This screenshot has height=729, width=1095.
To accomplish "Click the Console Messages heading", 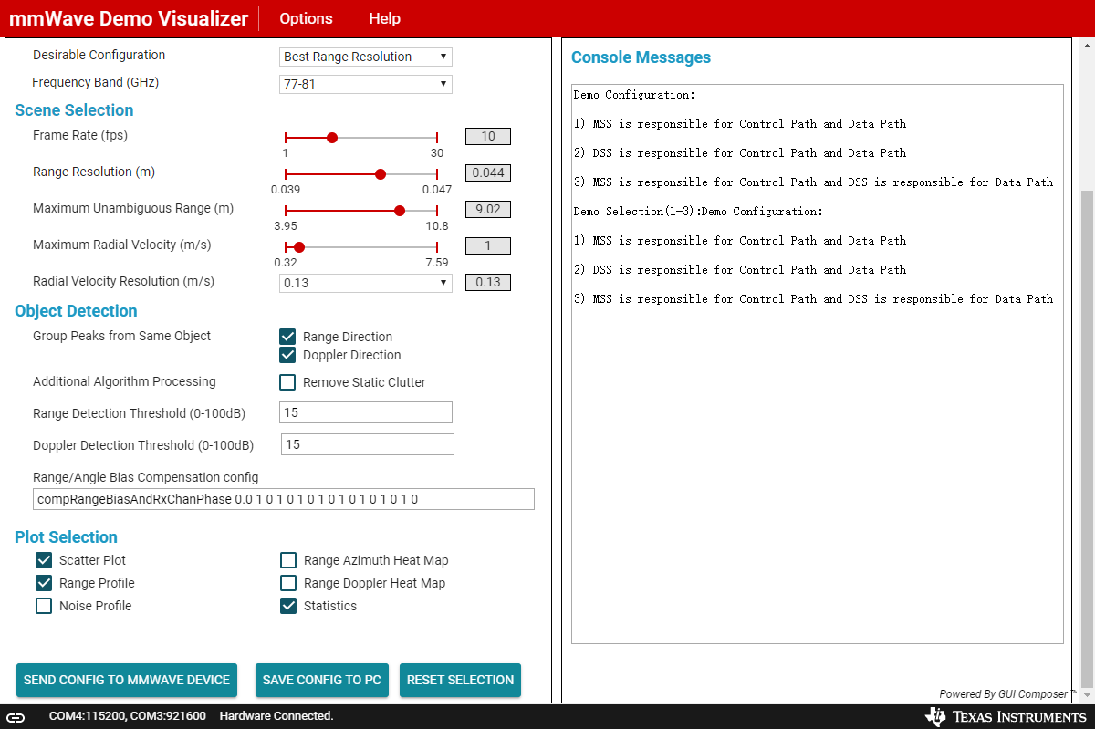I will (x=641, y=57).
